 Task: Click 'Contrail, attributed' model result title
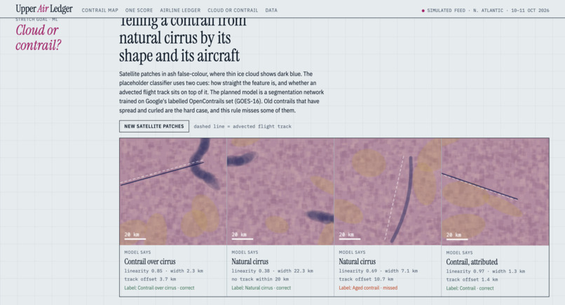click(472, 262)
